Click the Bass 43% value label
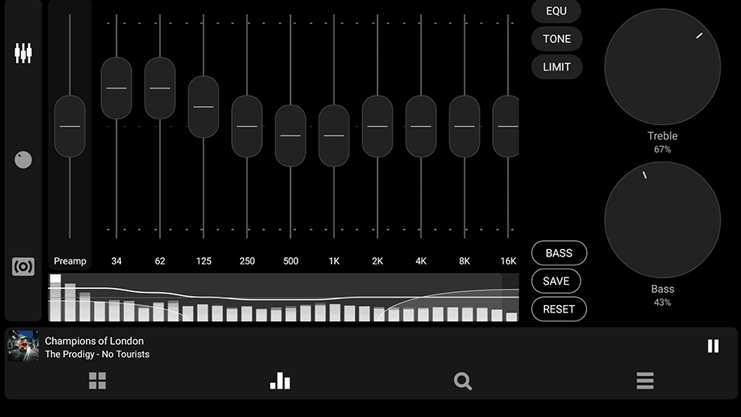Image resolution: width=741 pixels, height=417 pixels. (x=662, y=303)
